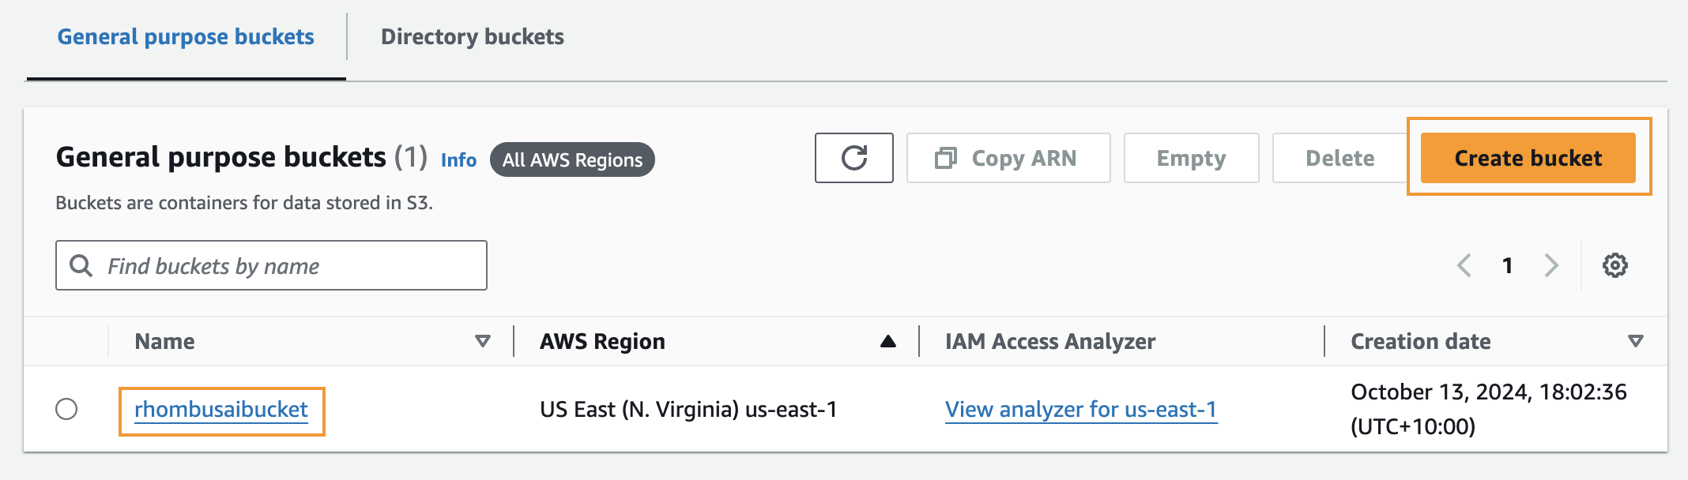Image resolution: width=1688 pixels, height=480 pixels.
Task: Sort buckets by Creation date
Action: [1634, 341]
